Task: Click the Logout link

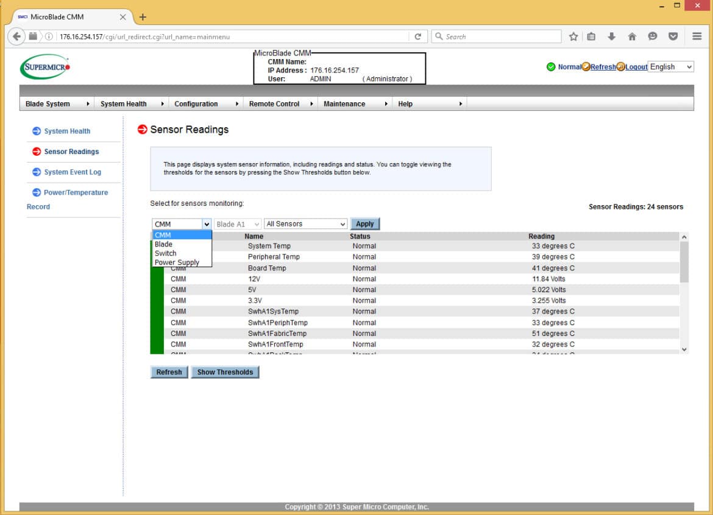Action: tap(636, 67)
